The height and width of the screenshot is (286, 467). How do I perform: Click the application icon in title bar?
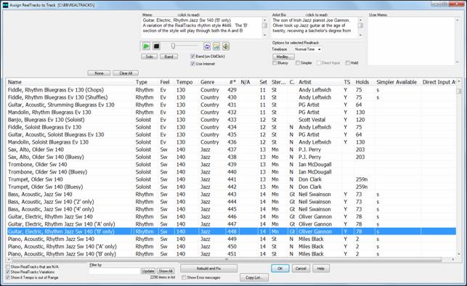coord(5,5)
